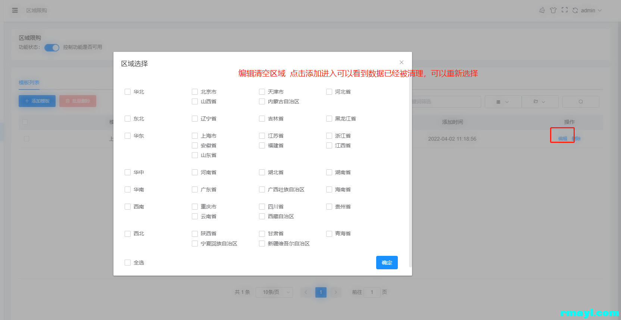Select the 重庆市 checkbox
Screen dimensions: 621x320
coord(195,207)
